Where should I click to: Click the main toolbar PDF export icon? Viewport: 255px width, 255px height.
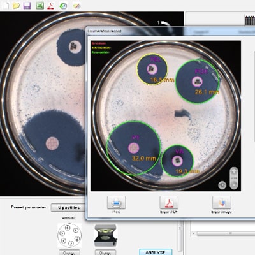pos(50,6)
